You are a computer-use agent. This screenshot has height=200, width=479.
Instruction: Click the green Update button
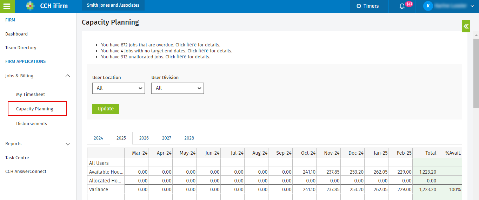pos(106,109)
